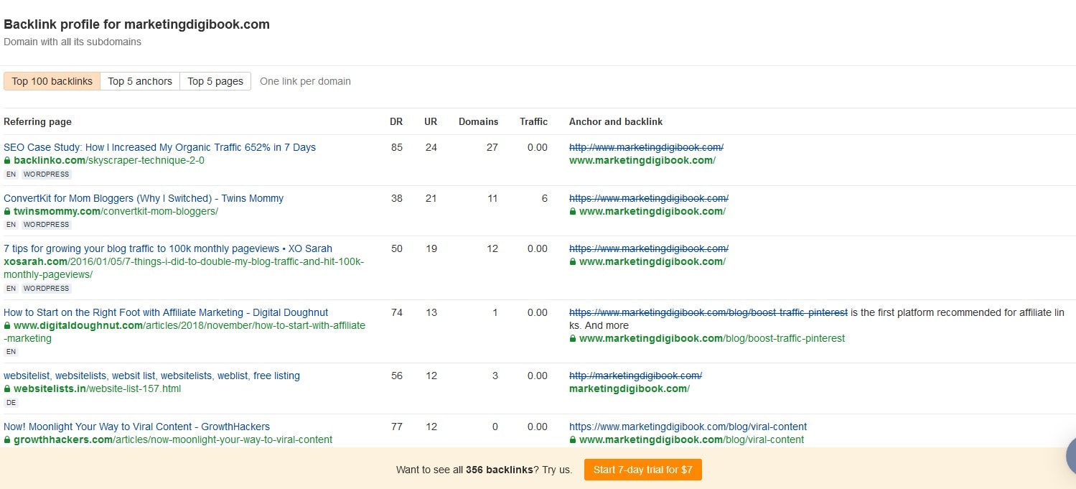This screenshot has height=489, width=1076.
Task: Open blog/viral-content anchor link in blue
Action: click(x=688, y=427)
